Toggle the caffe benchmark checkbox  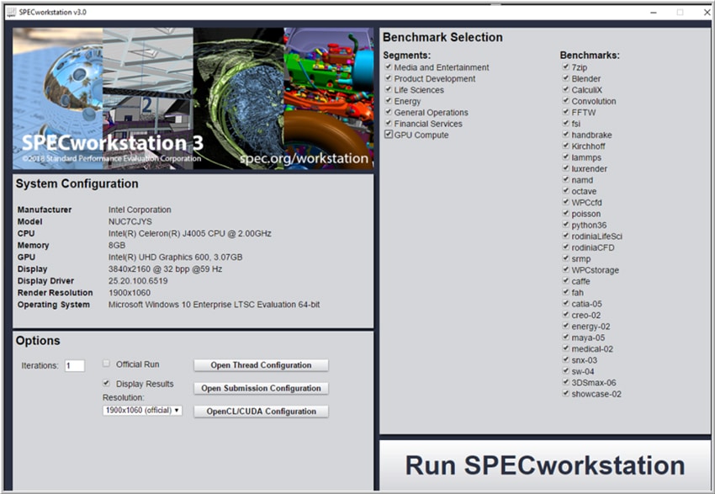[566, 280]
